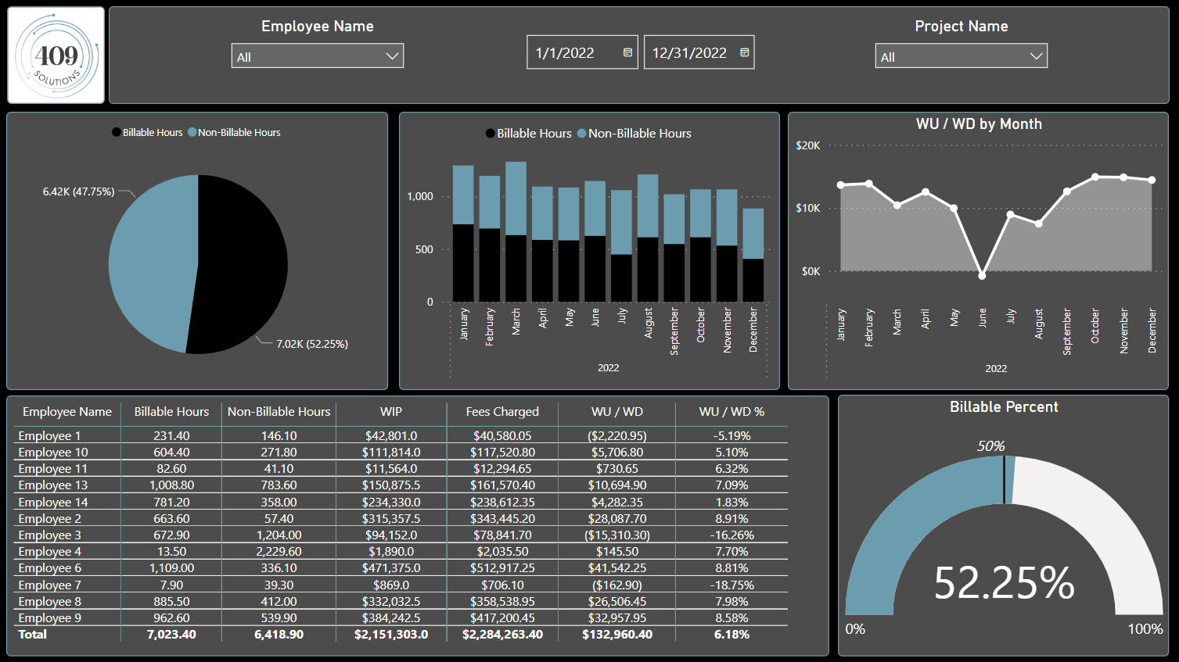The height and width of the screenshot is (662, 1179).
Task: Click Billable Hours legend marker in bar chart
Action: (491, 134)
